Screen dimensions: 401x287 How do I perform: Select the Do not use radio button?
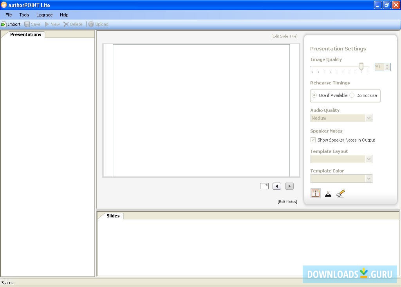click(352, 95)
